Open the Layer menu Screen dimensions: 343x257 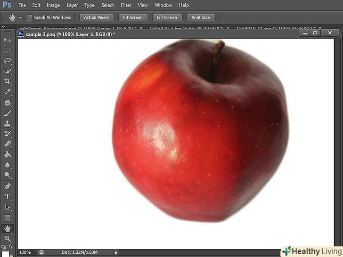point(72,5)
